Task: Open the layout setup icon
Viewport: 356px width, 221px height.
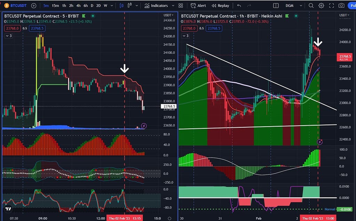Action: click(x=276, y=6)
